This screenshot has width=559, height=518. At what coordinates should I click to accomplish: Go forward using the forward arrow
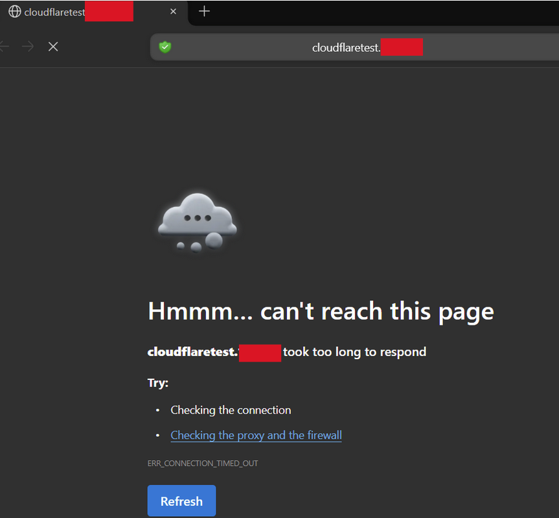coord(27,47)
